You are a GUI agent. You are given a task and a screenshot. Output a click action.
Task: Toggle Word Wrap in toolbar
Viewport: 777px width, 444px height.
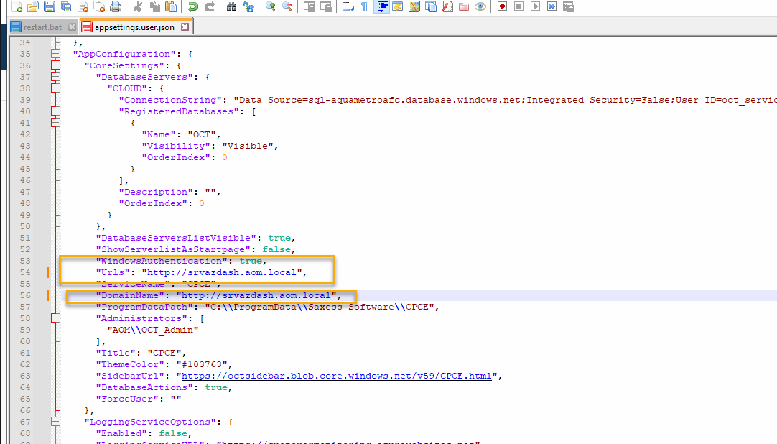[348, 6]
